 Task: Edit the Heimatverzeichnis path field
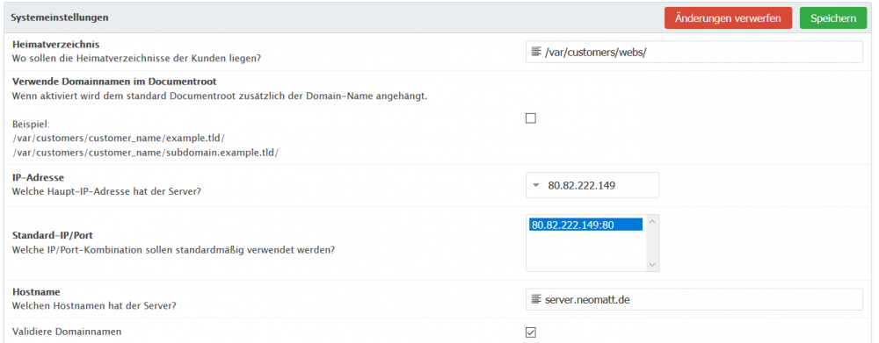pyautogui.click(x=694, y=52)
